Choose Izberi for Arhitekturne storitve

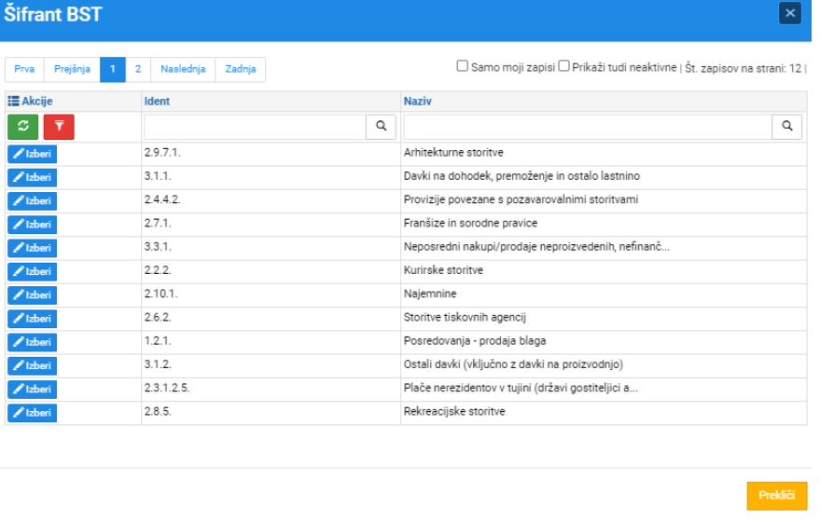point(32,154)
